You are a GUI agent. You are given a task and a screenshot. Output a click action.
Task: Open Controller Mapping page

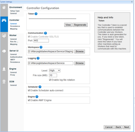13,29
